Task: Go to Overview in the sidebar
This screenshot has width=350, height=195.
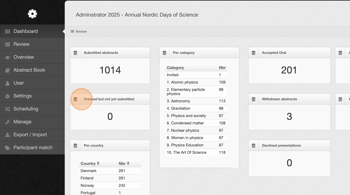Action: (32, 57)
